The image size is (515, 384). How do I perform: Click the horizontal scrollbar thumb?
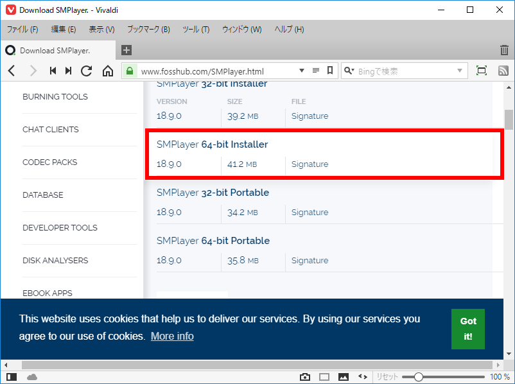click(x=257, y=365)
